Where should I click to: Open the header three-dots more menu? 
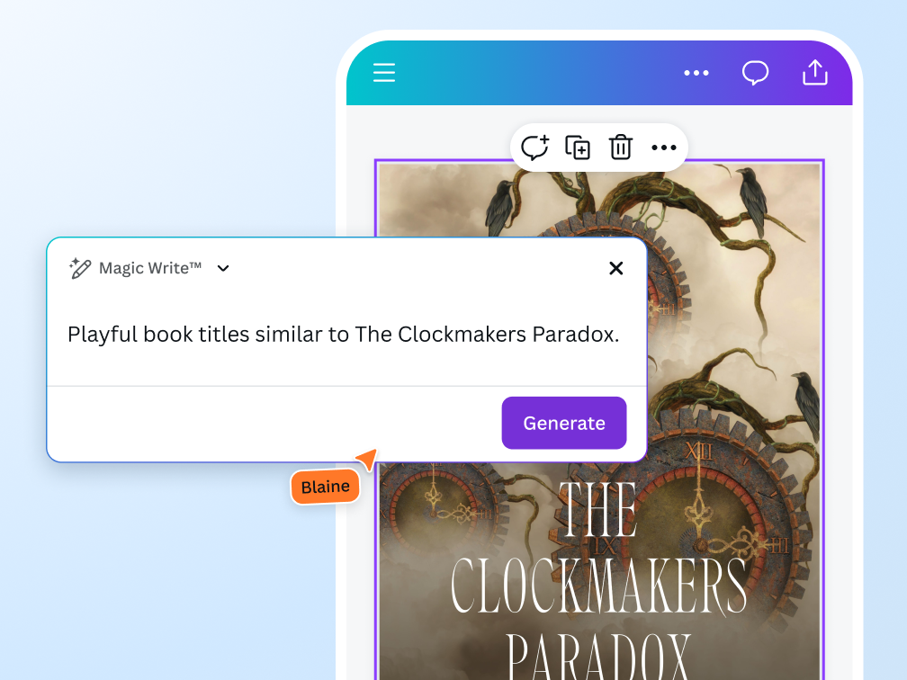[696, 73]
